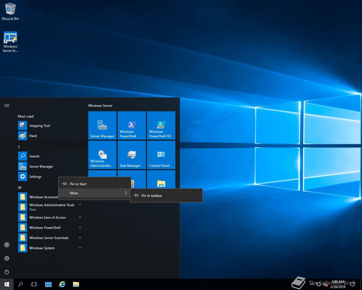
Task: Click the letter W section header
Action: point(20,187)
